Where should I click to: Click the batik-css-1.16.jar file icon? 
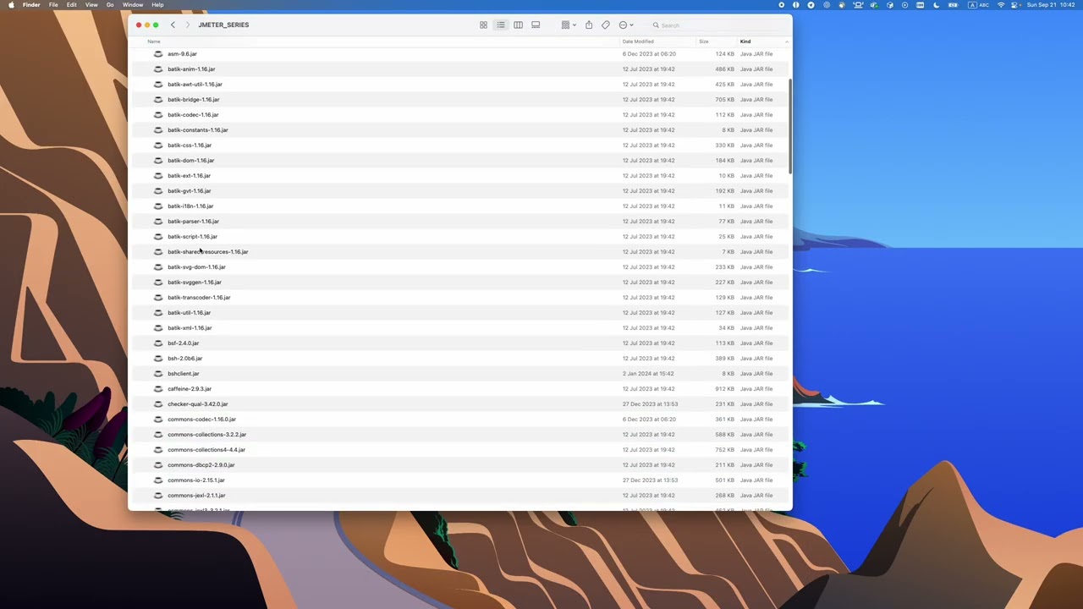click(158, 145)
